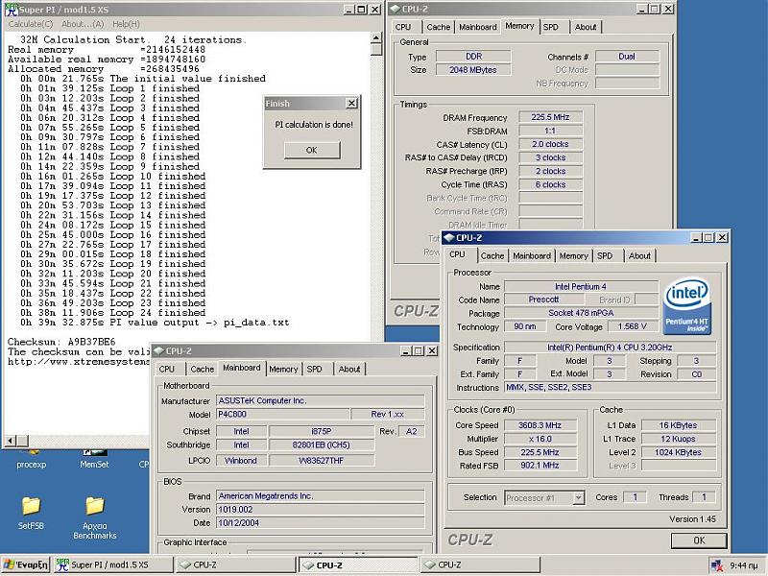The image size is (768, 576).
Task: Select the SetFSB folder on the desktop
Action: (x=31, y=514)
